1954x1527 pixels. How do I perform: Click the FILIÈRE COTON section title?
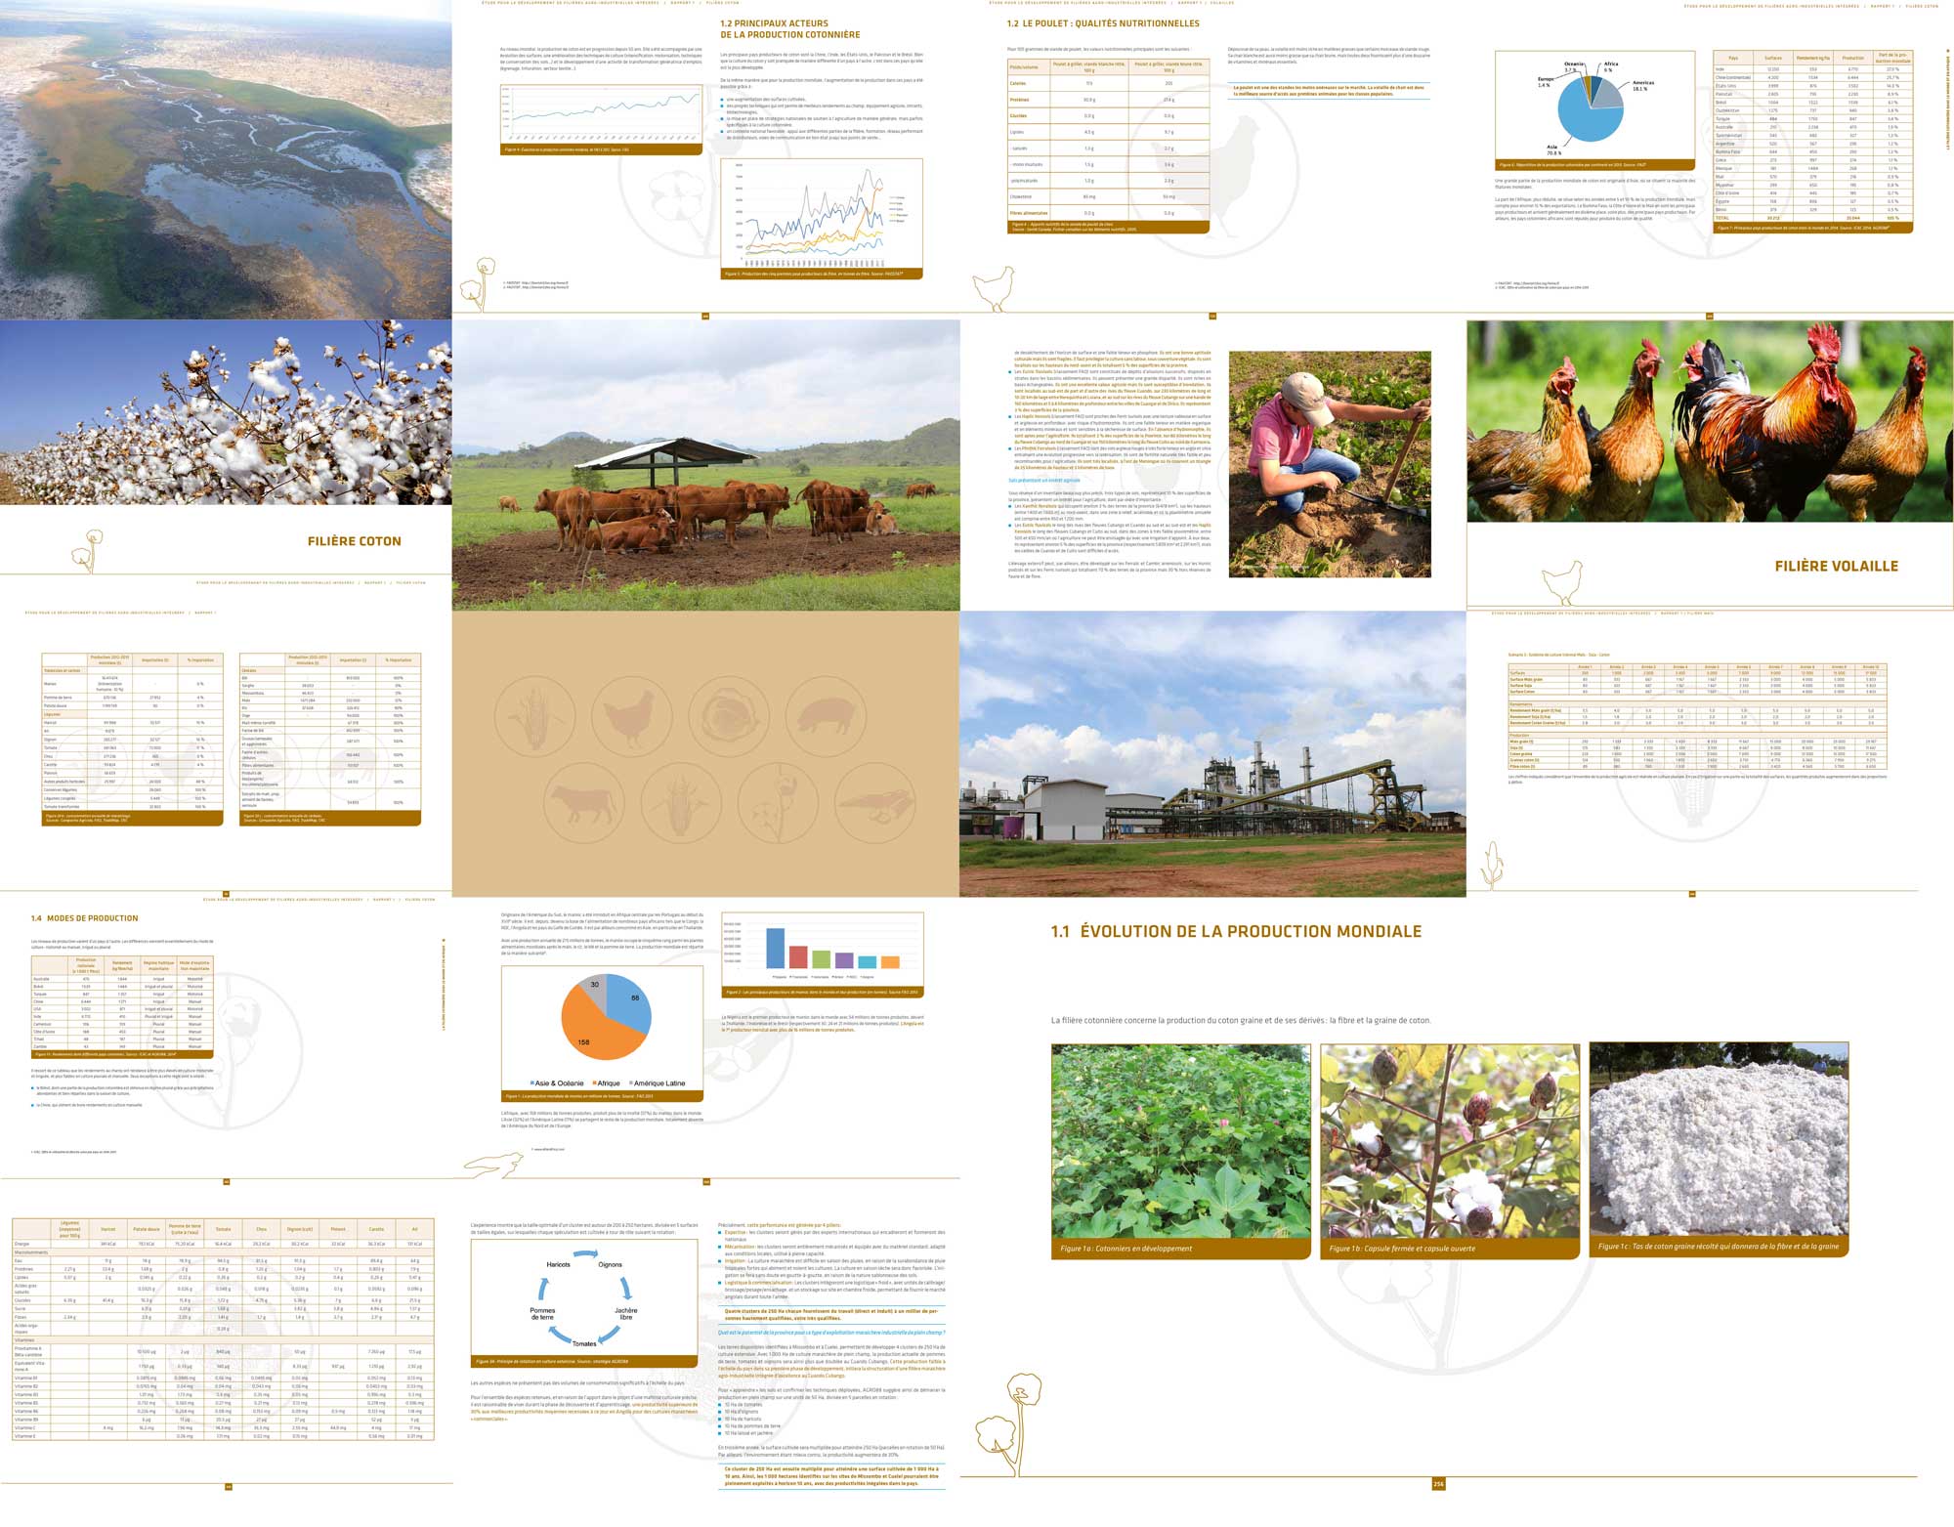pyautogui.click(x=354, y=541)
